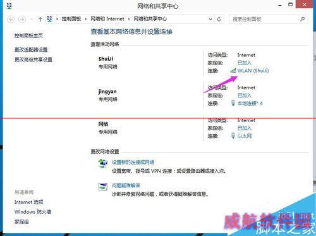Maximize the 网络和共享中心 window
Viewport: 316px width, 236px height.
click(291, 4)
